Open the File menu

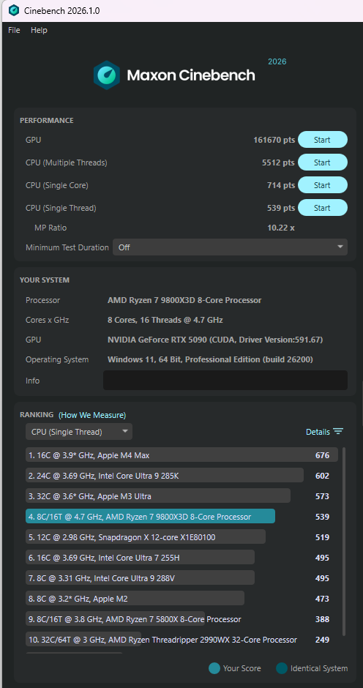[x=14, y=30]
